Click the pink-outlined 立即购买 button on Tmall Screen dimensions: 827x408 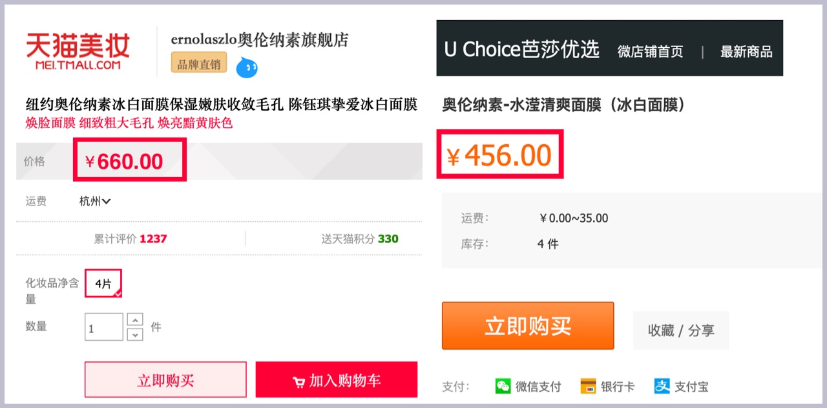click(165, 380)
